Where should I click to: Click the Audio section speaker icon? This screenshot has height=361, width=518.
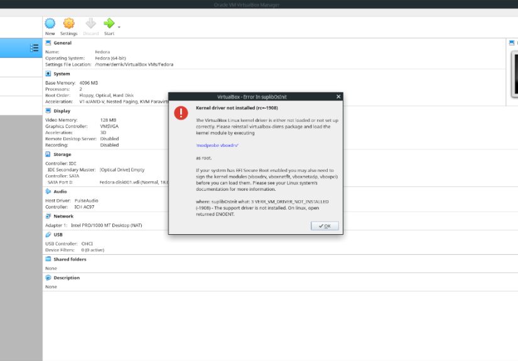pos(48,191)
